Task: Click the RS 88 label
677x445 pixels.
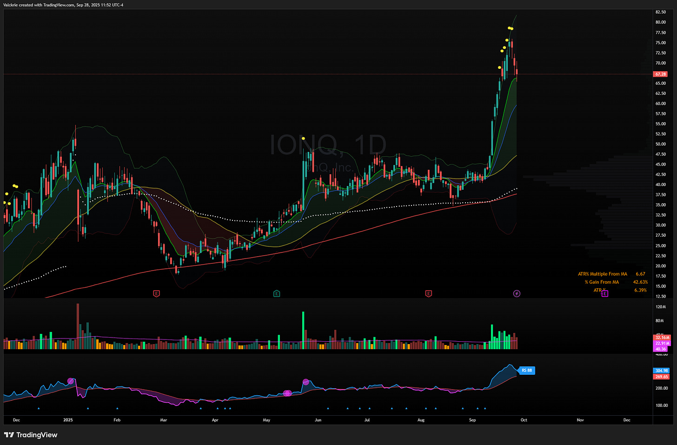Action: click(x=527, y=371)
